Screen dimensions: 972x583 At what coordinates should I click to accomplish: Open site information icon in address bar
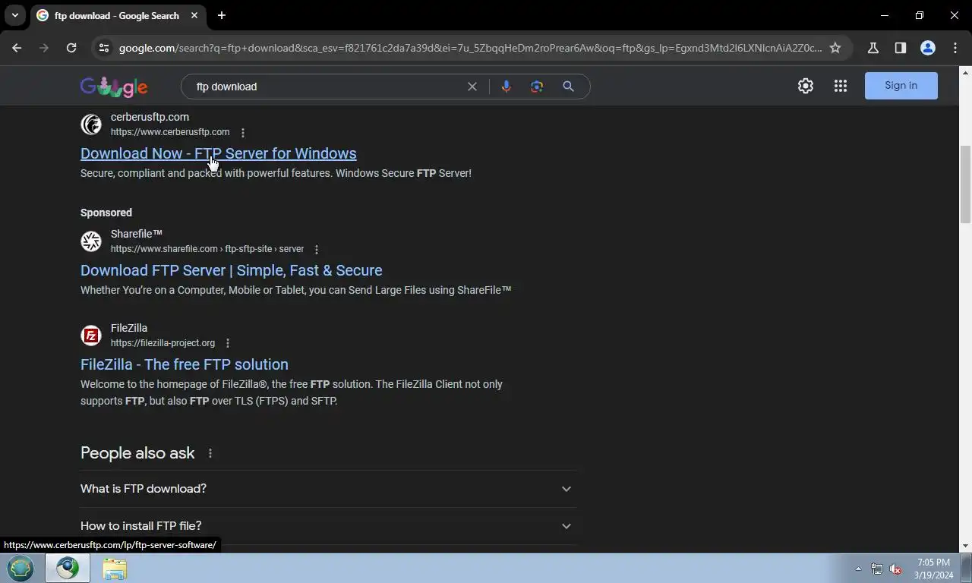tap(104, 48)
